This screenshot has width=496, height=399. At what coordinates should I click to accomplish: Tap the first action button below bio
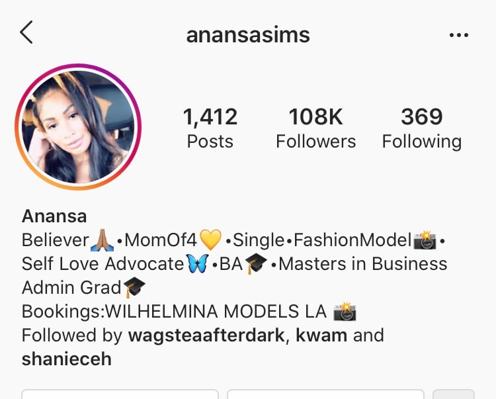coord(120,394)
